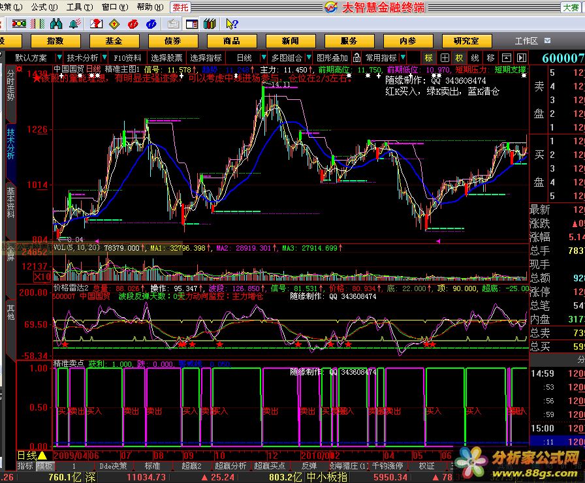Open the 内参 section
The width and height of the screenshot is (585, 483).
click(x=408, y=41)
